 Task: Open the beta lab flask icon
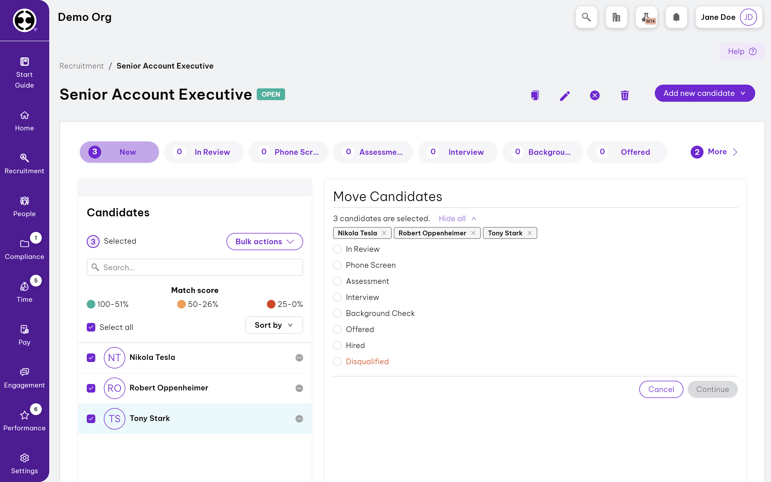tap(646, 17)
